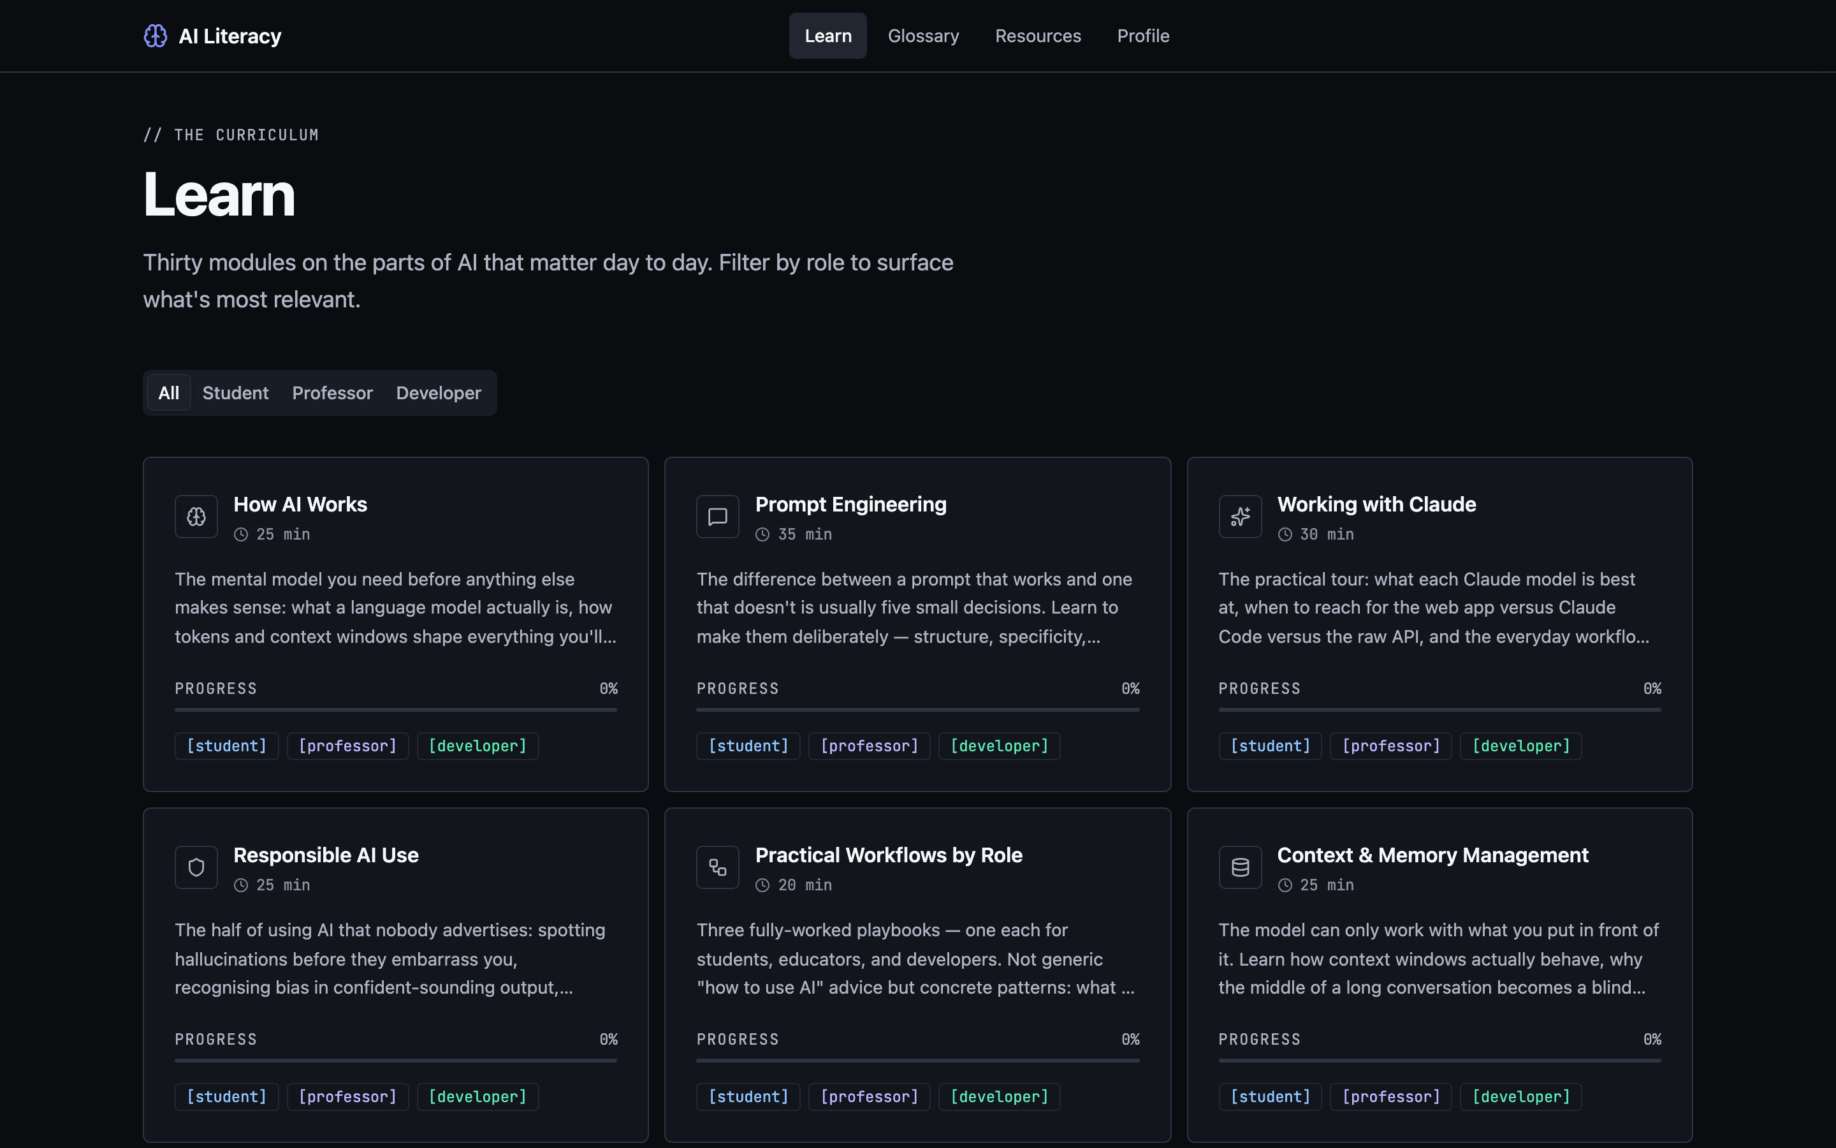This screenshot has width=1836, height=1148.
Task: Click the database icon on Context & Memory card
Action: [x=1240, y=867]
